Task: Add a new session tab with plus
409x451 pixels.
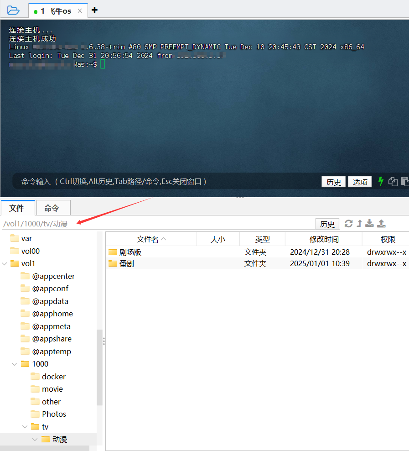Action: [x=94, y=10]
